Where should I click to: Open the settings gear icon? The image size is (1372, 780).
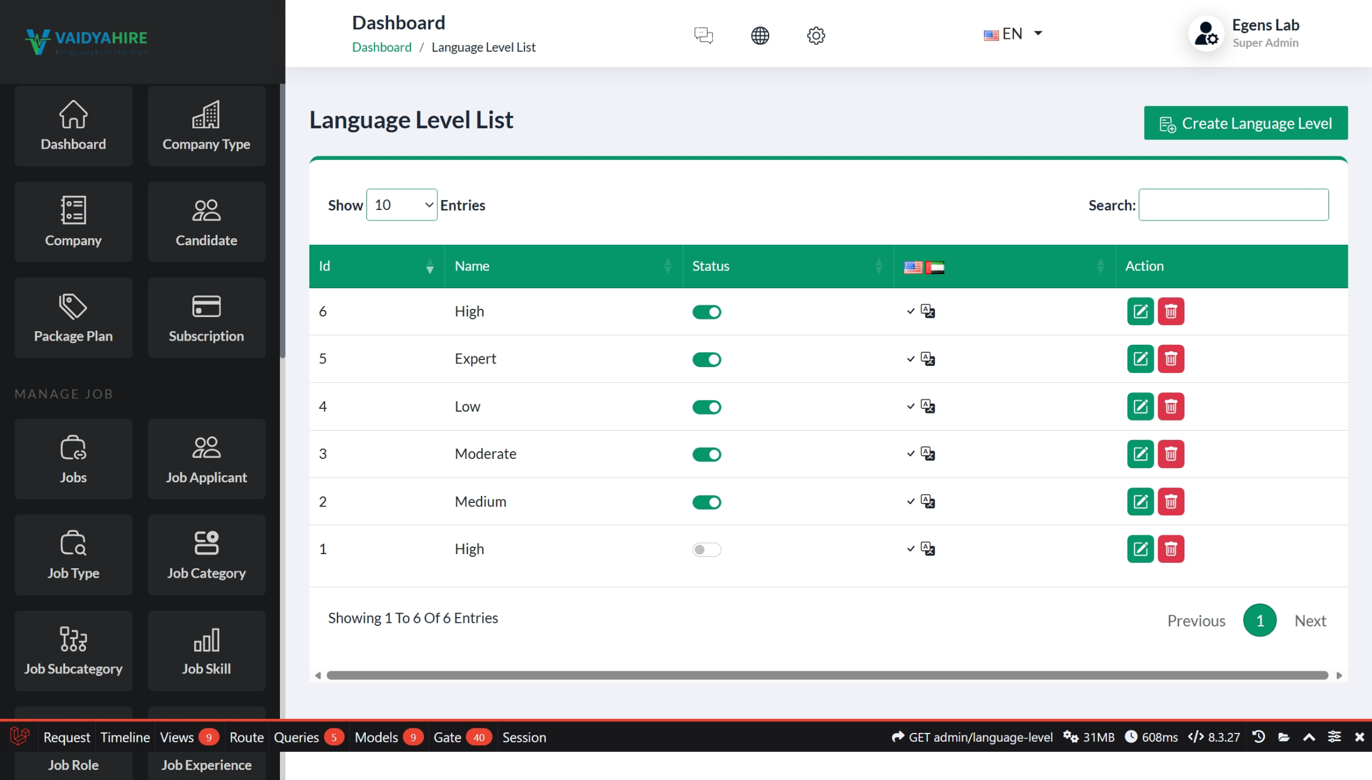point(816,35)
